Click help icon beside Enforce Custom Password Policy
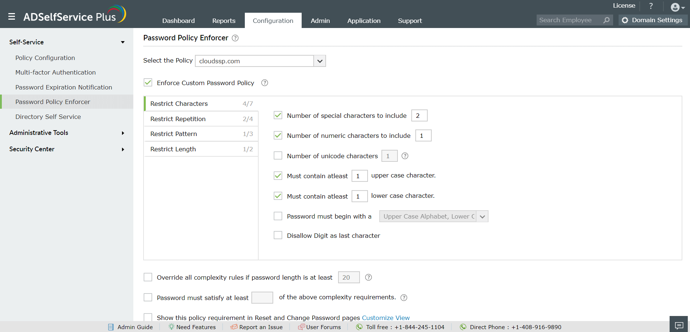690x332 pixels. (x=265, y=83)
